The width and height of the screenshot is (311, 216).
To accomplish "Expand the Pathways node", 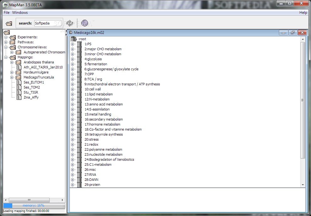I will 6,42.
